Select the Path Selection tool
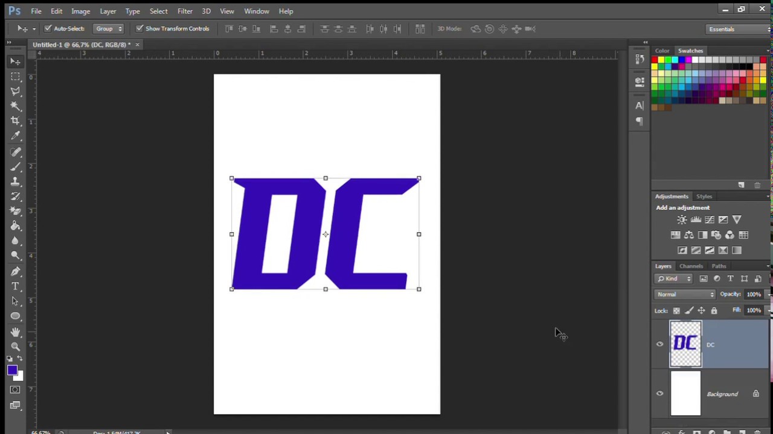This screenshot has height=434, width=773. click(x=16, y=301)
